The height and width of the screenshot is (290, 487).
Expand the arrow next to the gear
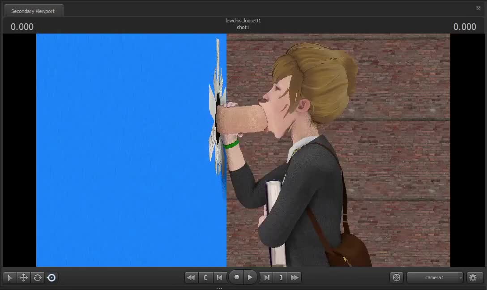[481, 278]
